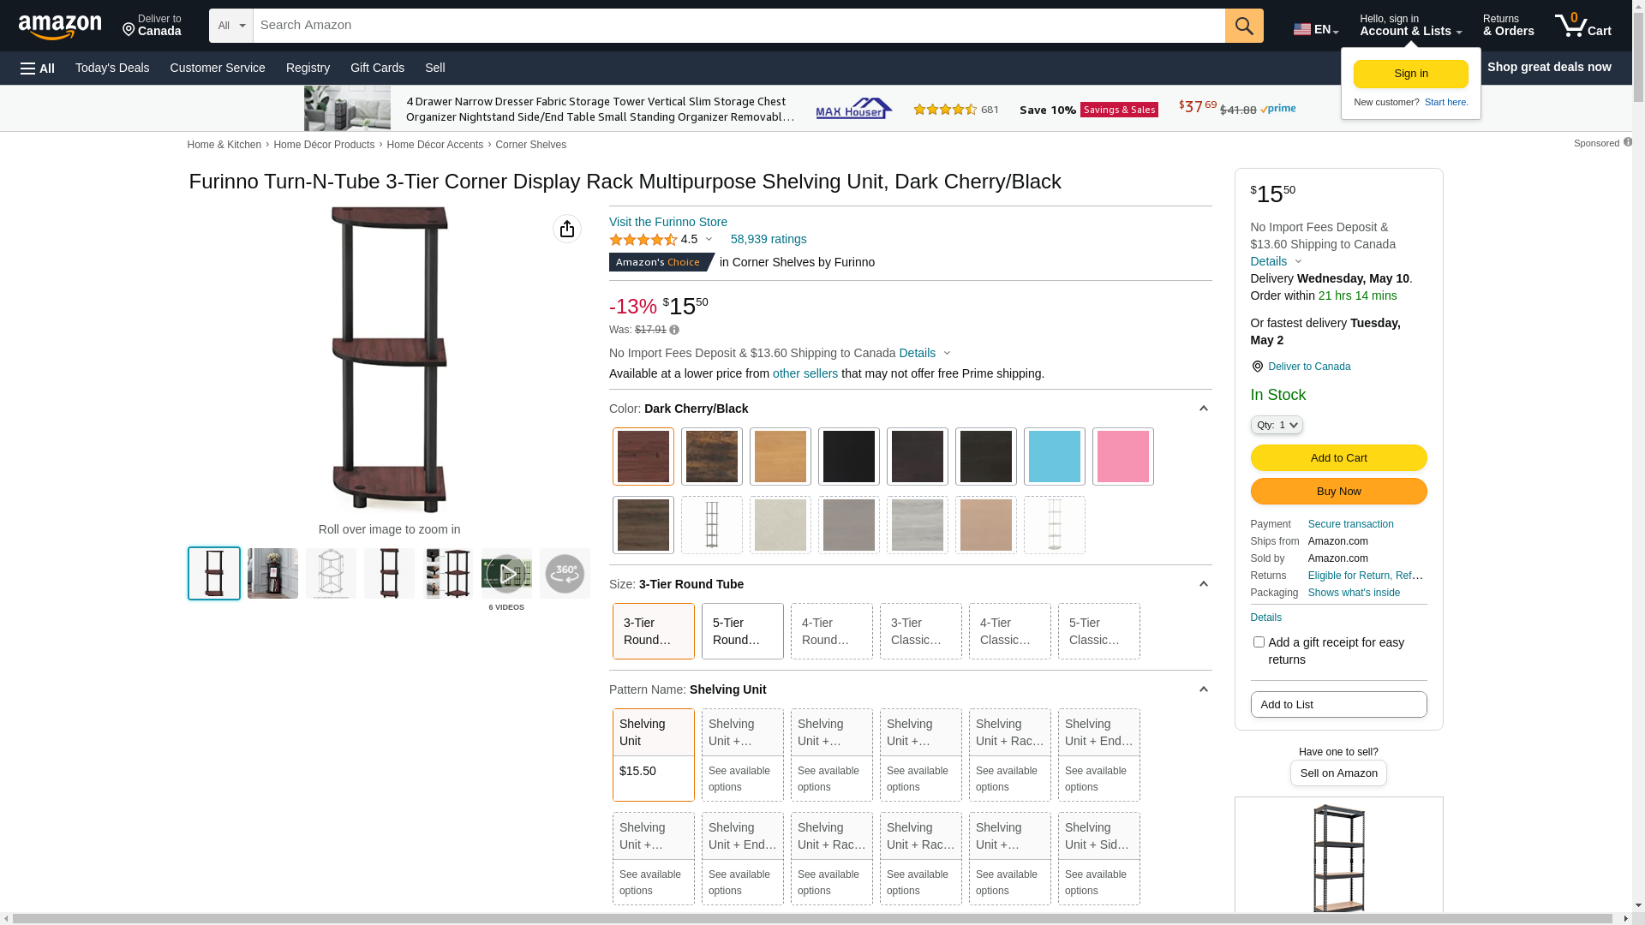The height and width of the screenshot is (925, 1645).
Task: Click the search magnifier button
Action: pyautogui.click(x=1243, y=26)
